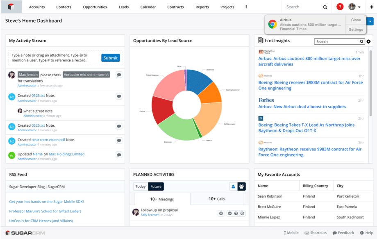377x239 pixels.
Task: Open the red notifications badge showing 3
Action: pyautogui.click(x=340, y=7)
